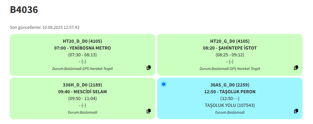
Task: Click the blue active-trip indicator dot
Action: 164,84
